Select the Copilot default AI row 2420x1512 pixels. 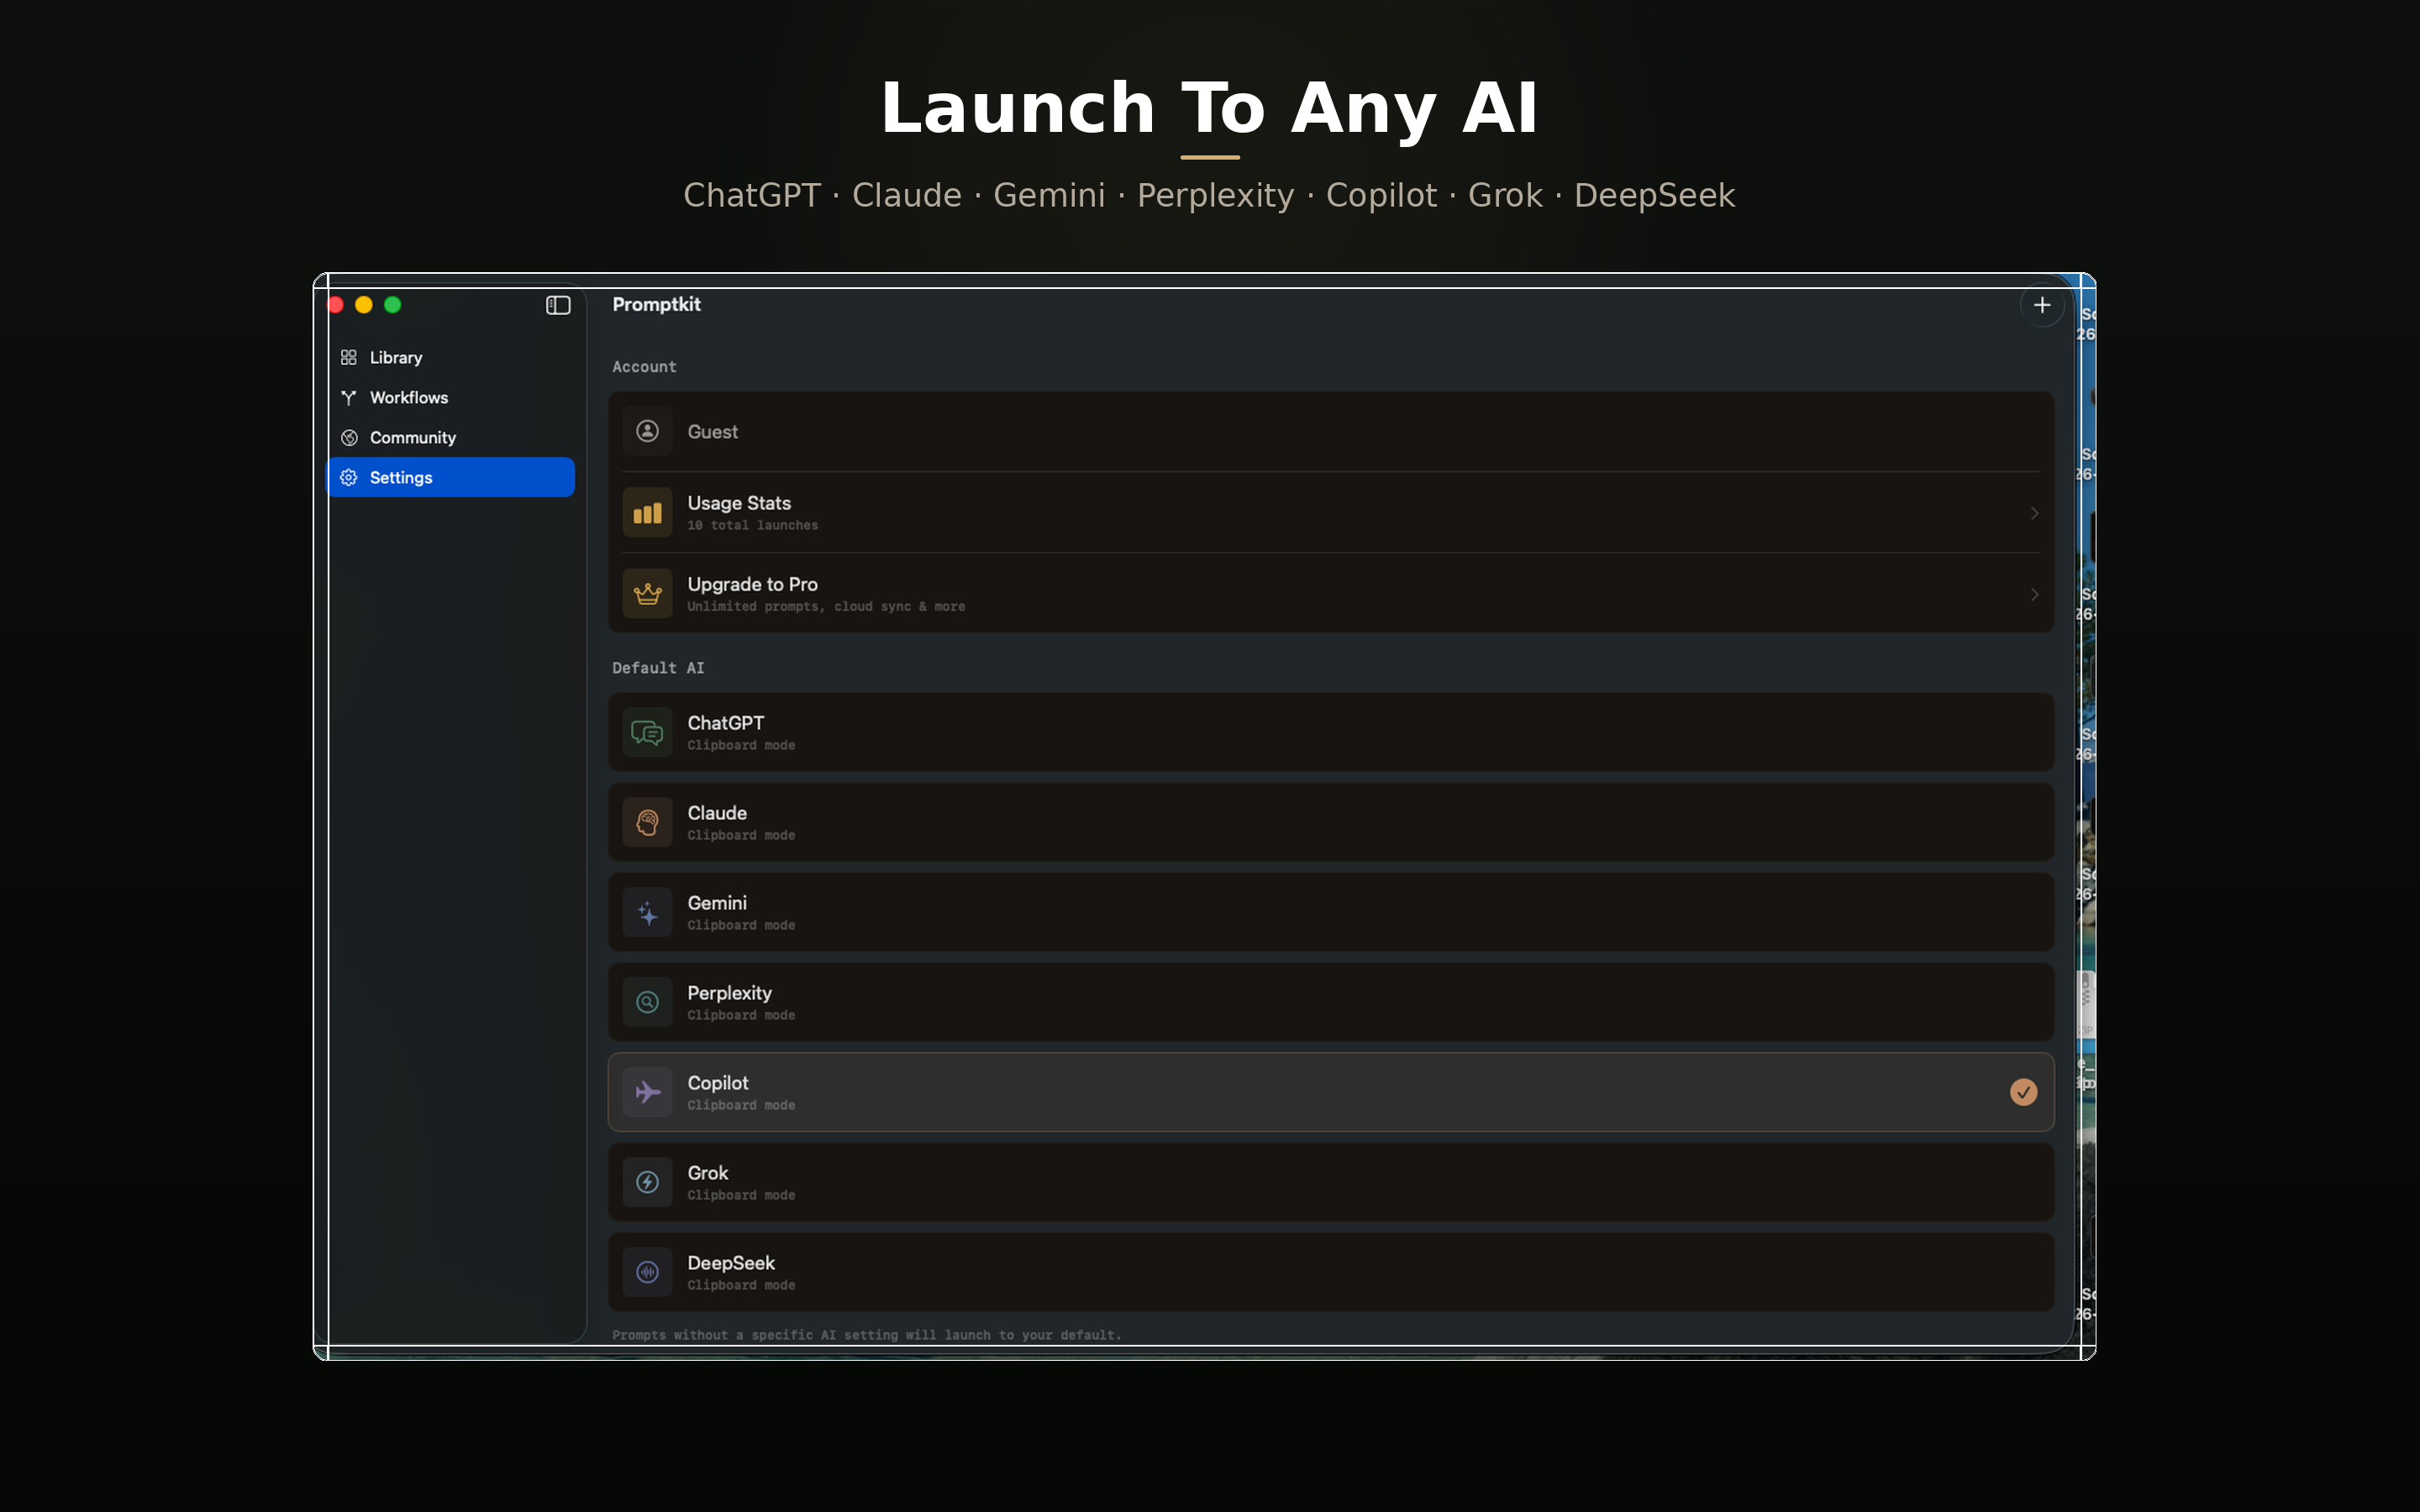(1330, 1092)
